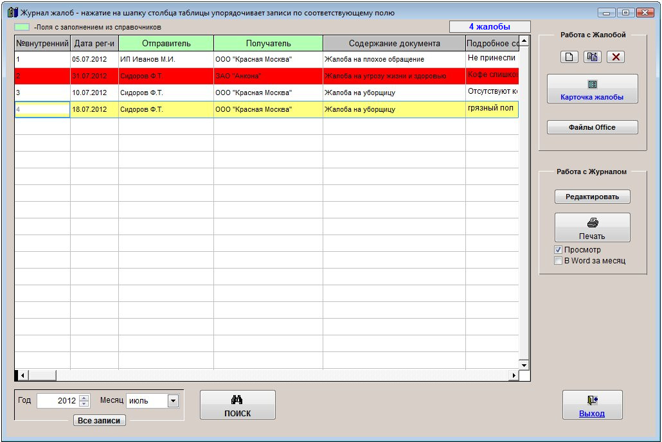
Task: Enable the В Word за месяц checkbox
Action: pos(558,260)
